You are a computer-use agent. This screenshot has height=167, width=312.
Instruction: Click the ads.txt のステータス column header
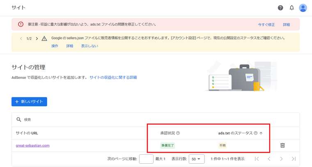point(235,133)
